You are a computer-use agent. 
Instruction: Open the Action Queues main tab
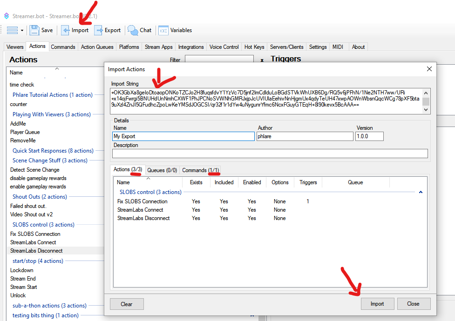click(97, 47)
